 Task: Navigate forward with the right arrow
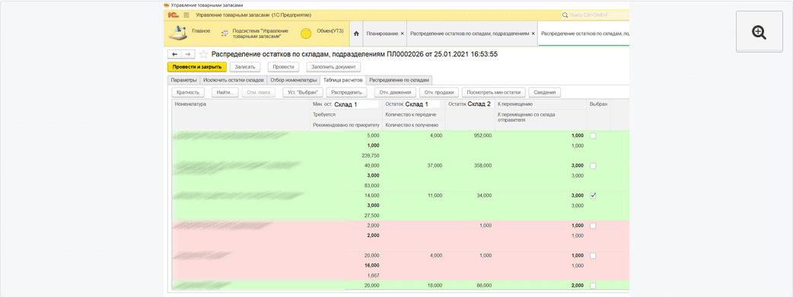[x=188, y=54]
